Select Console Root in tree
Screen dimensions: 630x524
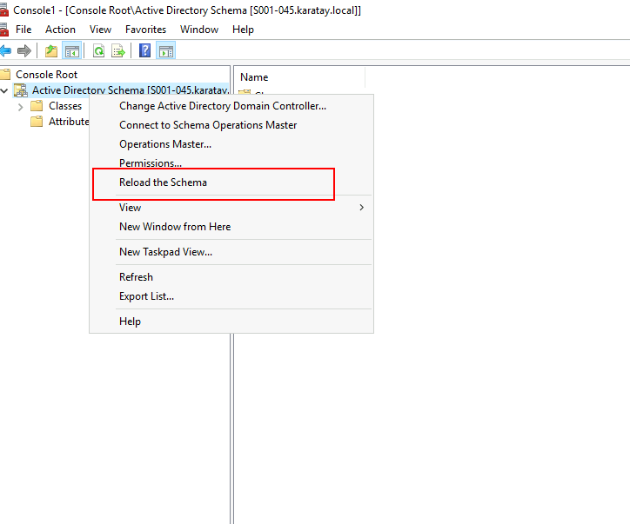point(47,75)
